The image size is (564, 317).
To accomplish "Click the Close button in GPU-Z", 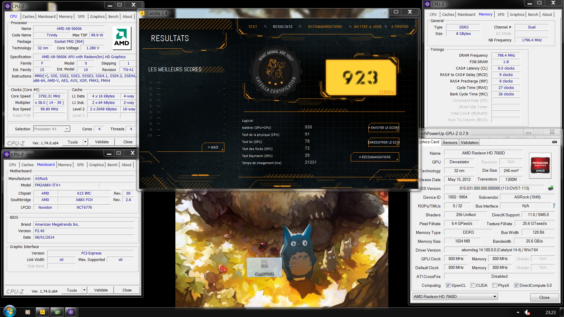I will [x=544, y=297].
